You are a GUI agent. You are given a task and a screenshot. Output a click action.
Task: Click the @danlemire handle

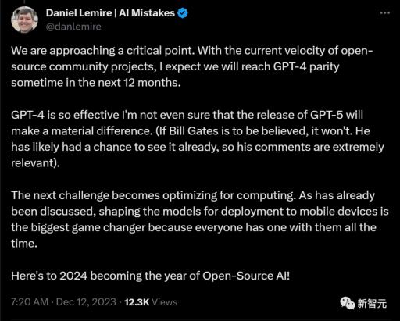pos(73,27)
